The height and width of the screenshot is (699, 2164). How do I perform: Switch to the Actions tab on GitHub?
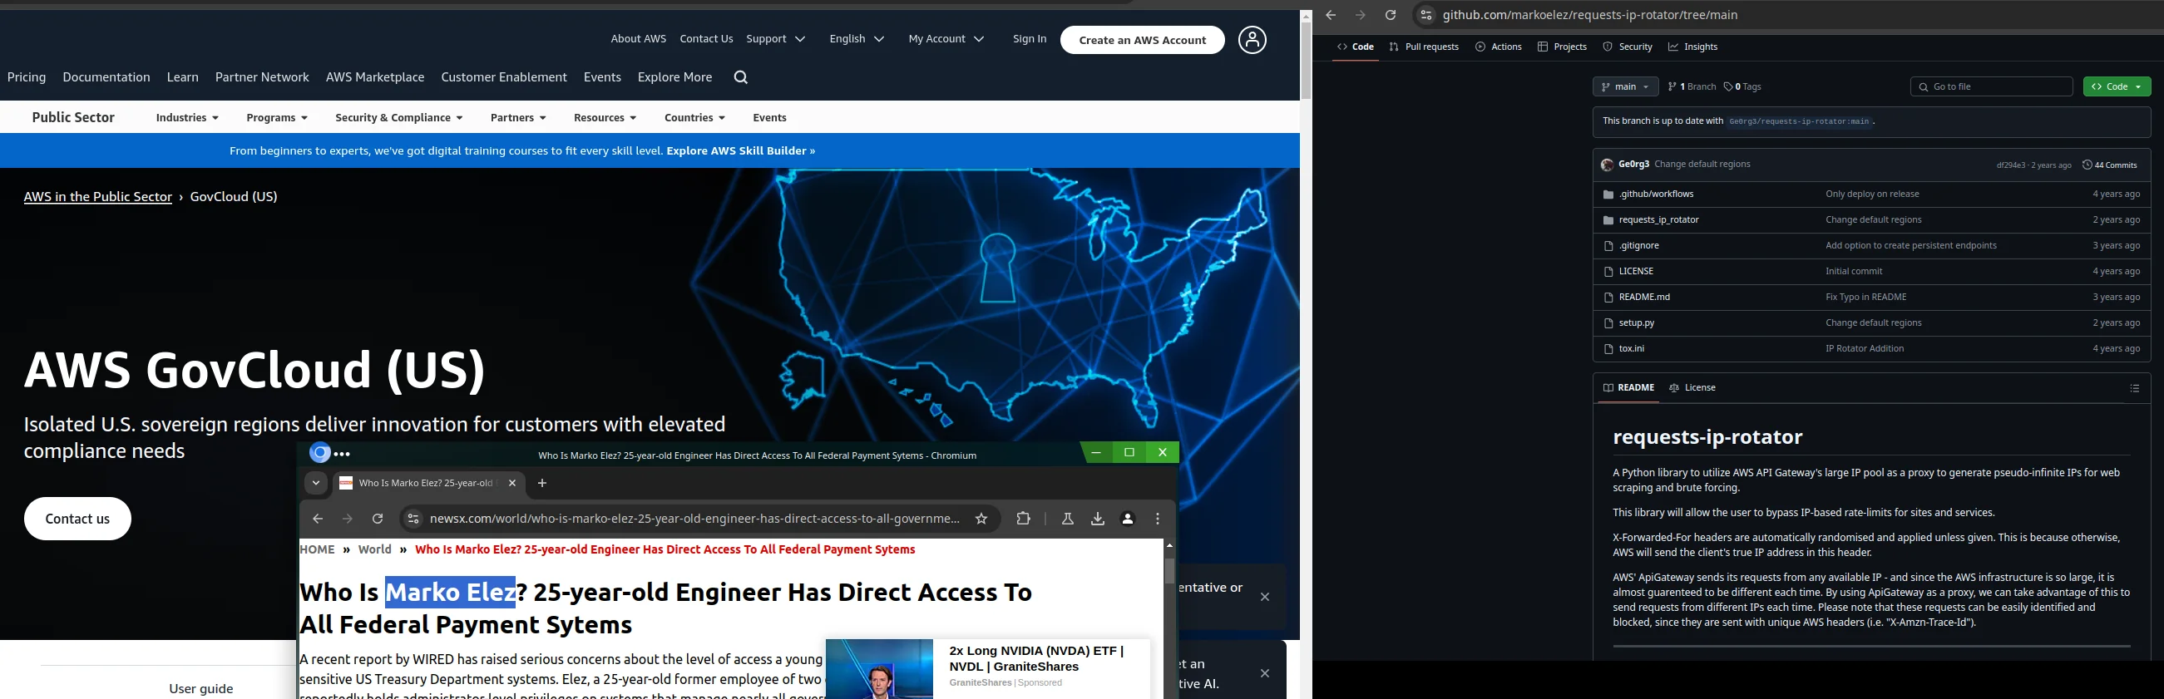(1498, 47)
